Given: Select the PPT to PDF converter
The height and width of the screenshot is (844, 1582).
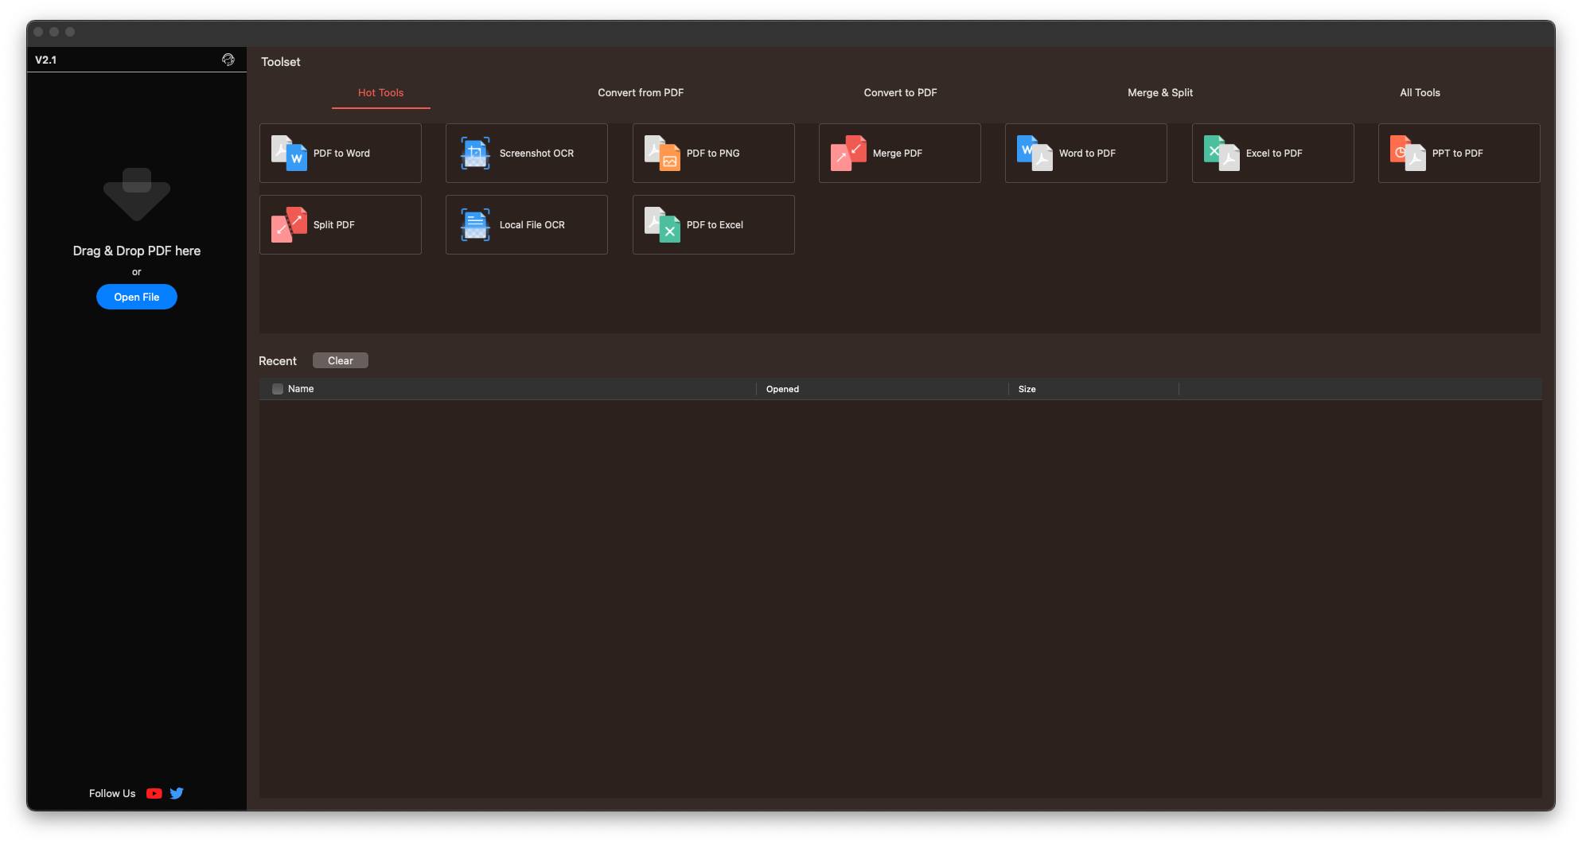Looking at the screenshot, I should (x=1459, y=154).
